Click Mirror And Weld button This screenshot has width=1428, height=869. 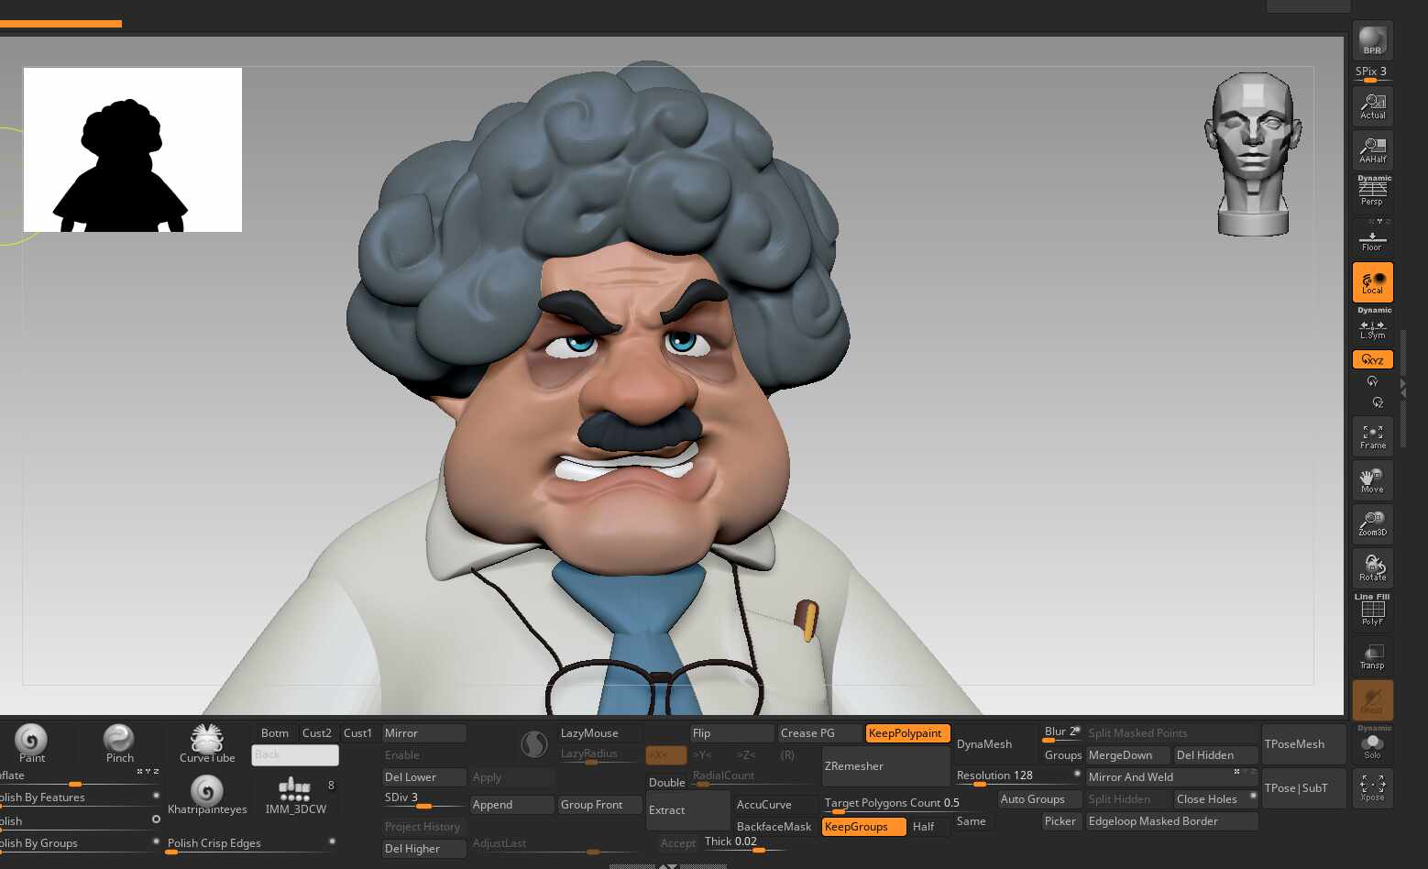pyautogui.click(x=1172, y=777)
